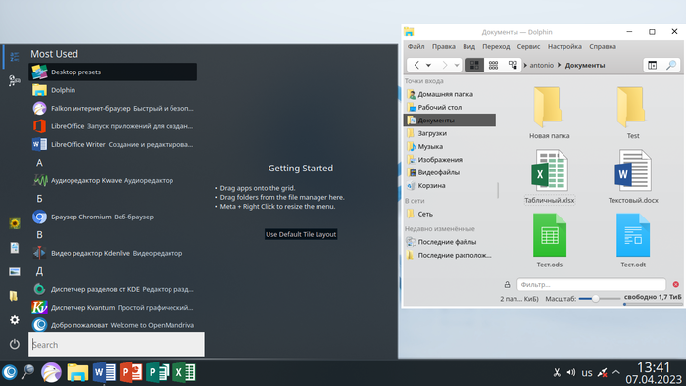
Task: Click Use Default Tile Layout button
Action: click(x=301, y=234)
